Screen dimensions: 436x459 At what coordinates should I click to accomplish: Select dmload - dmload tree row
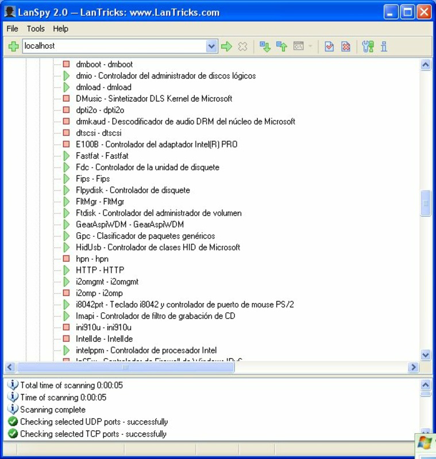coord(103,87)
